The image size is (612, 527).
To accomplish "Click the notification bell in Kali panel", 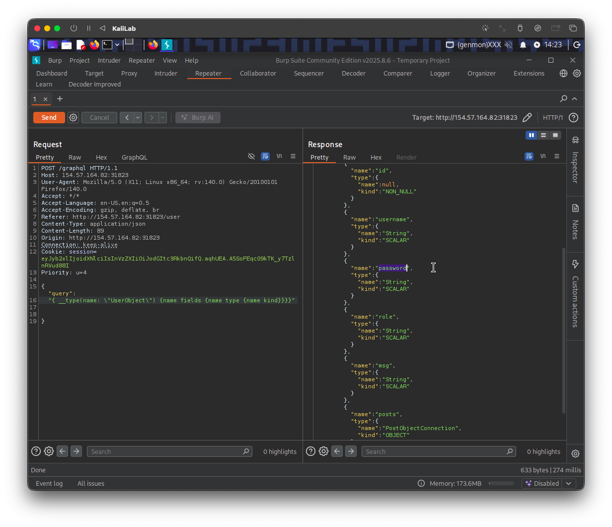I will (x=523, y=45).
